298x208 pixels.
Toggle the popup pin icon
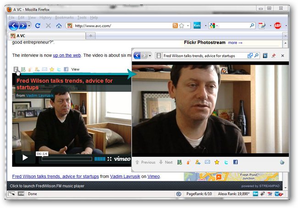(x=274, y=56)
